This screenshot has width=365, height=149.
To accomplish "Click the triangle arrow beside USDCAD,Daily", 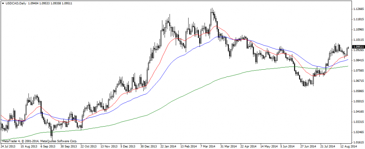I will tap(3, 3).
